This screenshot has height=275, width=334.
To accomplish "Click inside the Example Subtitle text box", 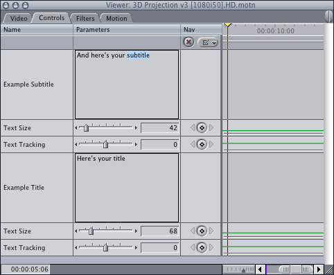I will (127, 85).
